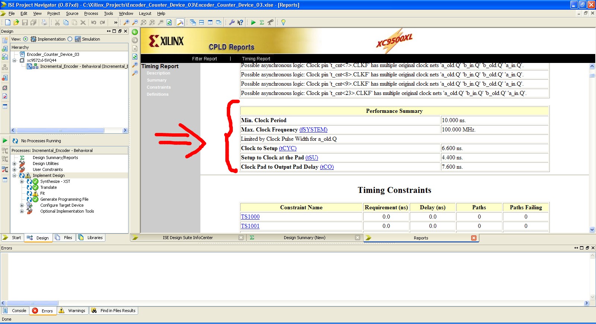This screenshot has width=596, height=324.
Task: Click the Add Source icon in Design sidebar
Action: pyautogui.click(x=5, y=48)
